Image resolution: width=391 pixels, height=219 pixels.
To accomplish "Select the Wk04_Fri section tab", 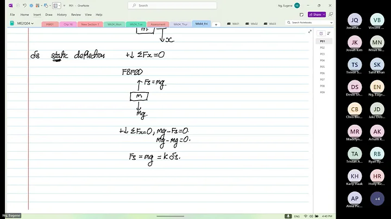I will point(201,24).
